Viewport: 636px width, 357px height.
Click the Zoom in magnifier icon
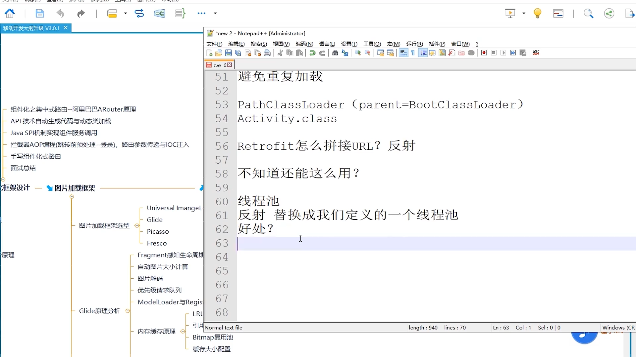[x=358, y=53]
